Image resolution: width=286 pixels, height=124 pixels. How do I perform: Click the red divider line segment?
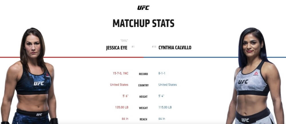(x=72, y=57)
